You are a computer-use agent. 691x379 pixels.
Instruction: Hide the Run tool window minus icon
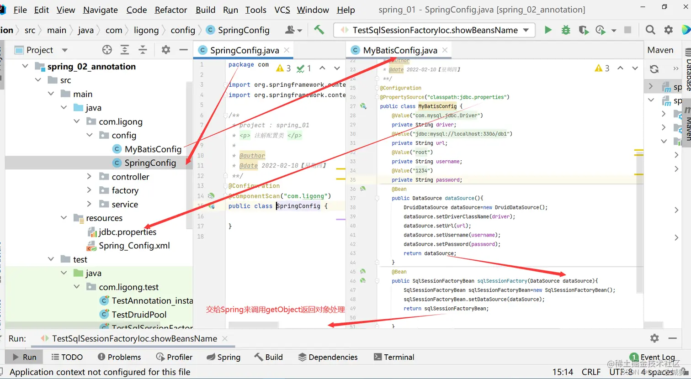click(672, 338)
